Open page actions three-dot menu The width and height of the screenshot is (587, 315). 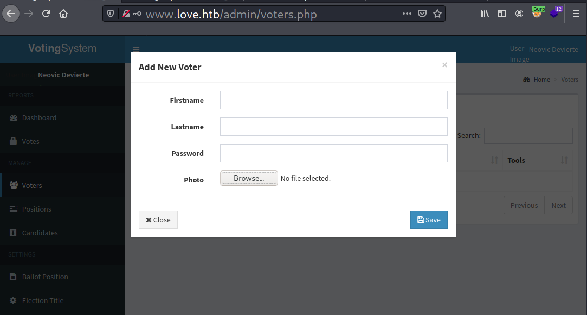click(407, 14)
